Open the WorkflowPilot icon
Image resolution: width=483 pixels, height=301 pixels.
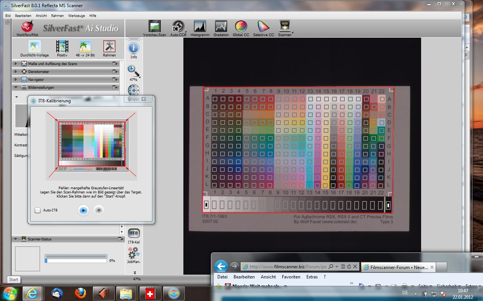pos(27,27)
